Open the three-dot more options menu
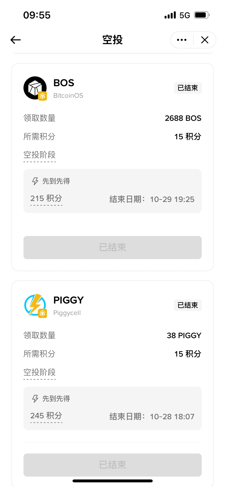This screenshot has height=487, width=225. pyautogui.click(x=182, y=40)
